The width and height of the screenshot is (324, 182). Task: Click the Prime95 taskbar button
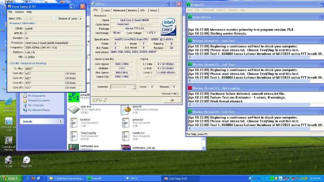click(x=104, y=178)
